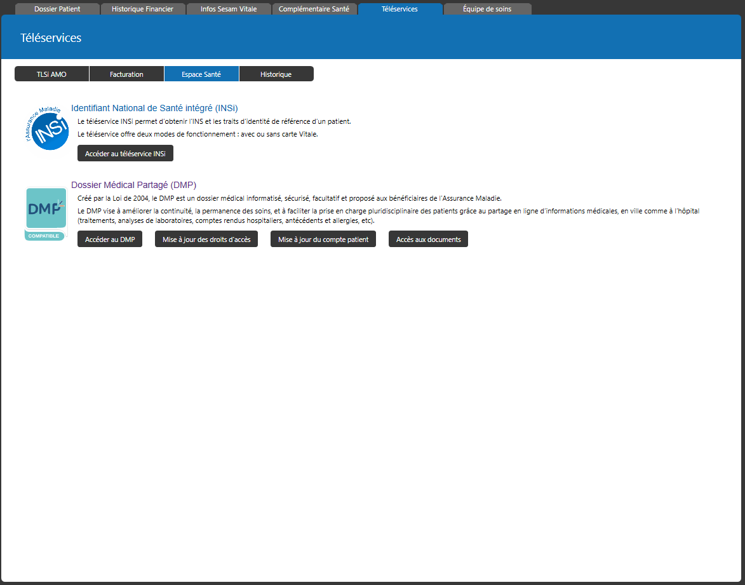The height and width of the screenshot is (585, 745).
Task: Click the Accéder au DMP button
Action: [x=110, y=239]
